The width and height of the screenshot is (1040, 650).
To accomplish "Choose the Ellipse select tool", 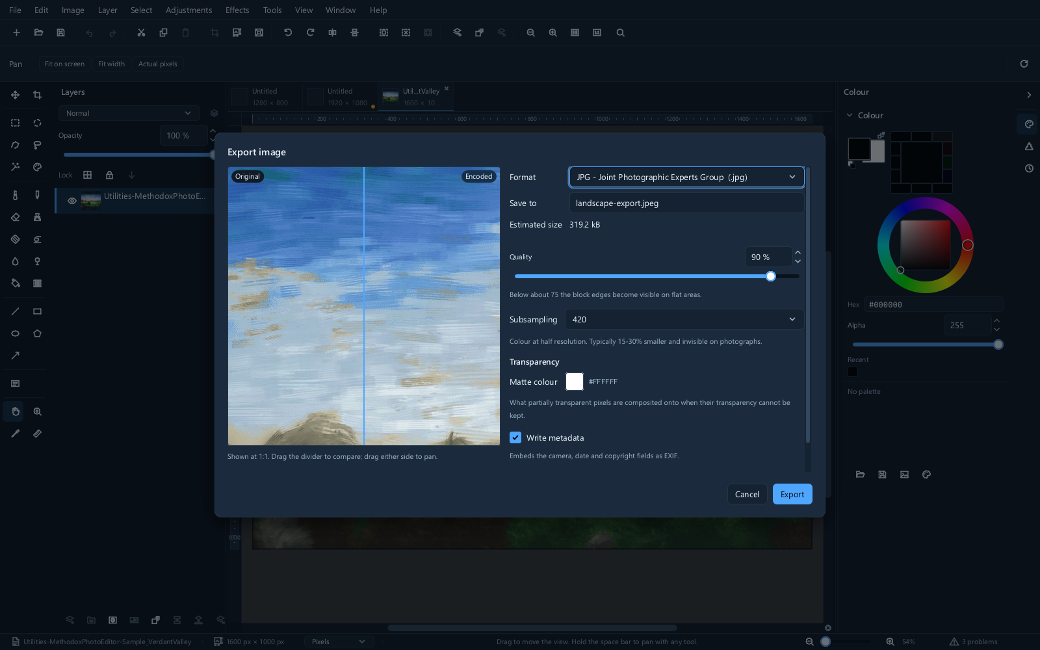I will (x=37, y=123).
